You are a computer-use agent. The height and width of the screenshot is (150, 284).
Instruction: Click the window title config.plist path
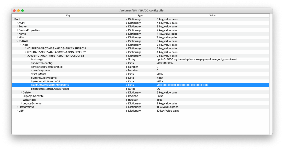[x=142, y=10]
